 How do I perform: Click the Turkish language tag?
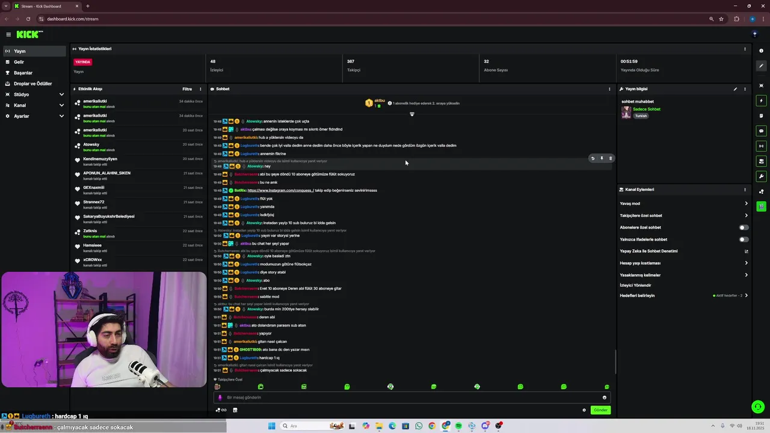point(641,116)
